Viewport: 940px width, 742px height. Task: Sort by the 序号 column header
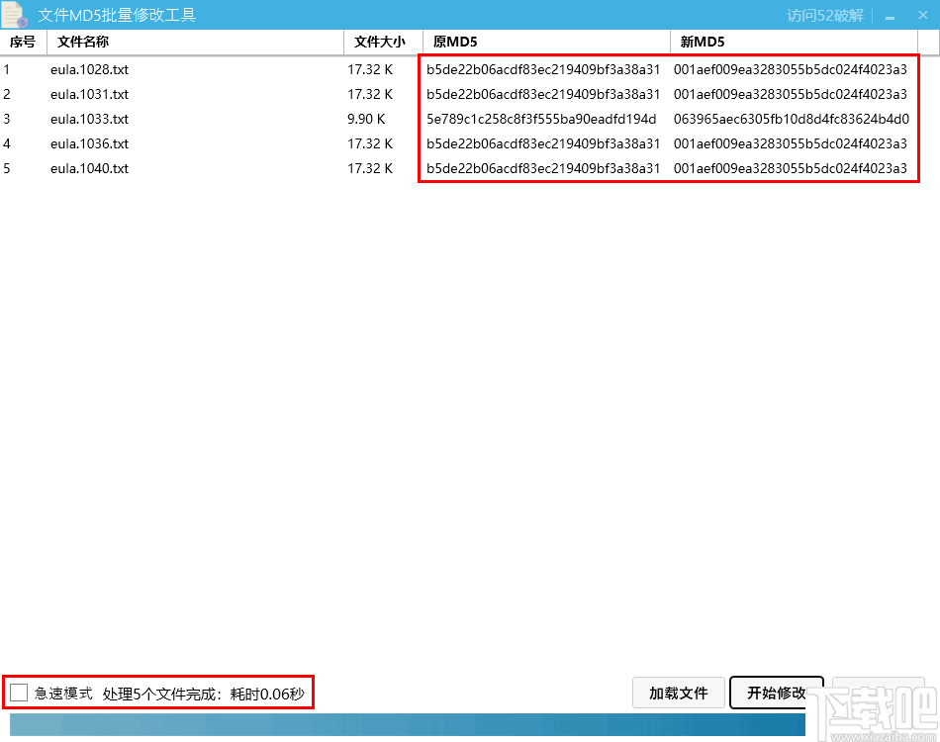(23, 42)
